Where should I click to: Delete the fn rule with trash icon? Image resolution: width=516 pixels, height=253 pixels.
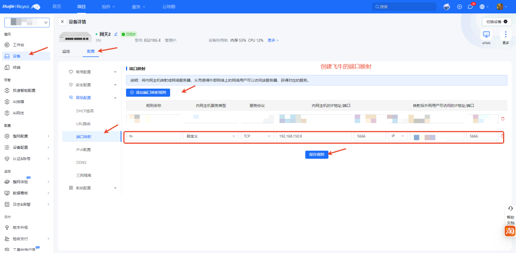tap(502, 136)
